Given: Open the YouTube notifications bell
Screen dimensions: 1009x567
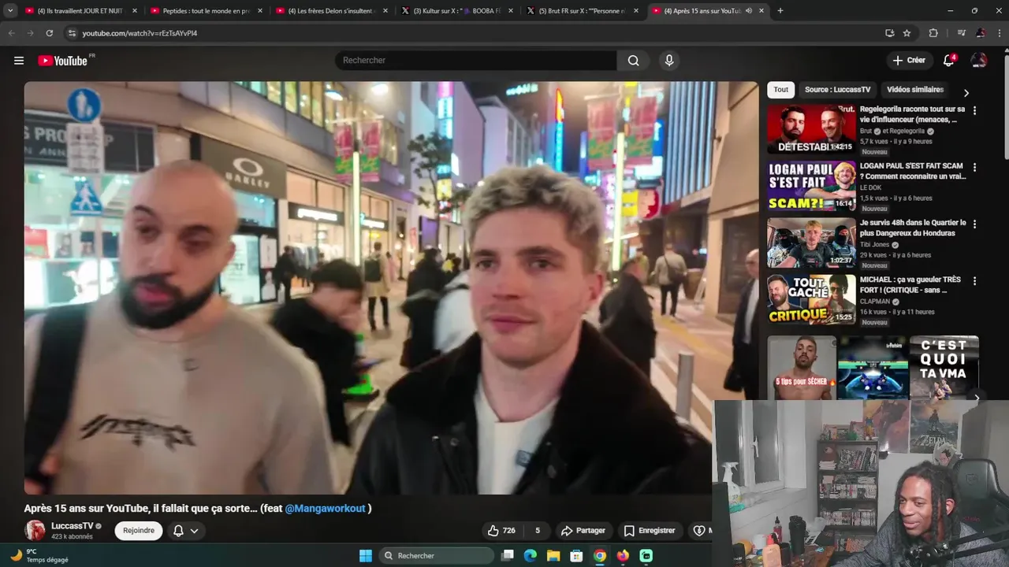Looking at the screenshot, I should click(x=949, y=61).
